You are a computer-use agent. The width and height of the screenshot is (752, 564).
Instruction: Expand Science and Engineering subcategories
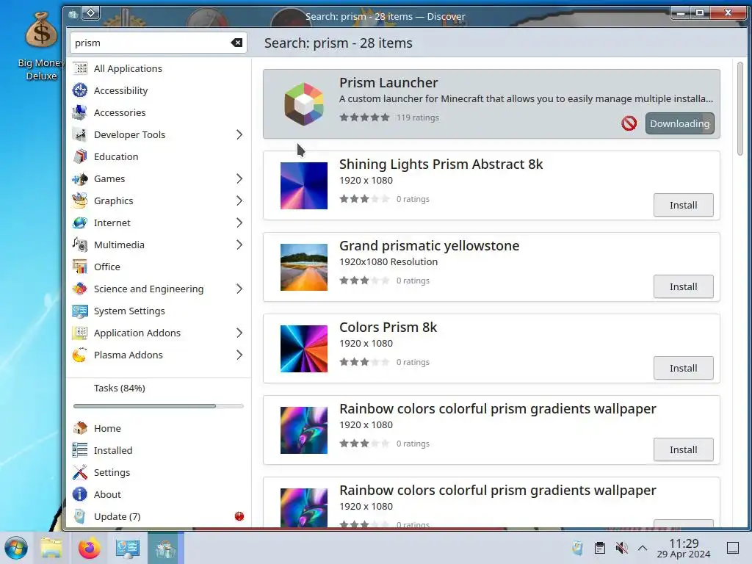tap(239, 289)
